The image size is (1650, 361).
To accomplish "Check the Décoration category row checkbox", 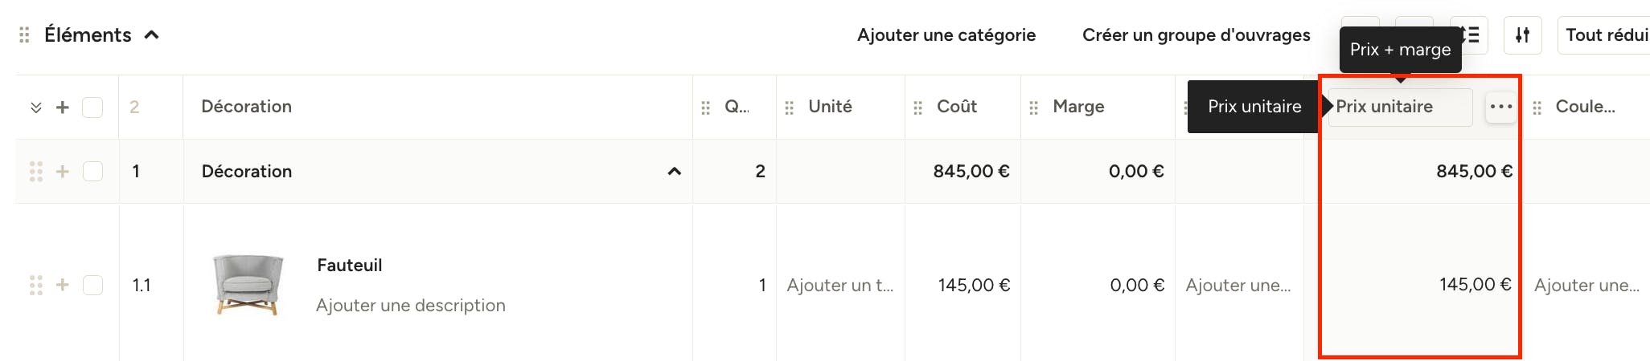I will [x=92, y=172].
